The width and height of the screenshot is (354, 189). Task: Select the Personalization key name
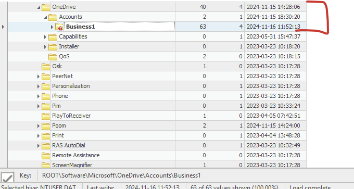71,86
